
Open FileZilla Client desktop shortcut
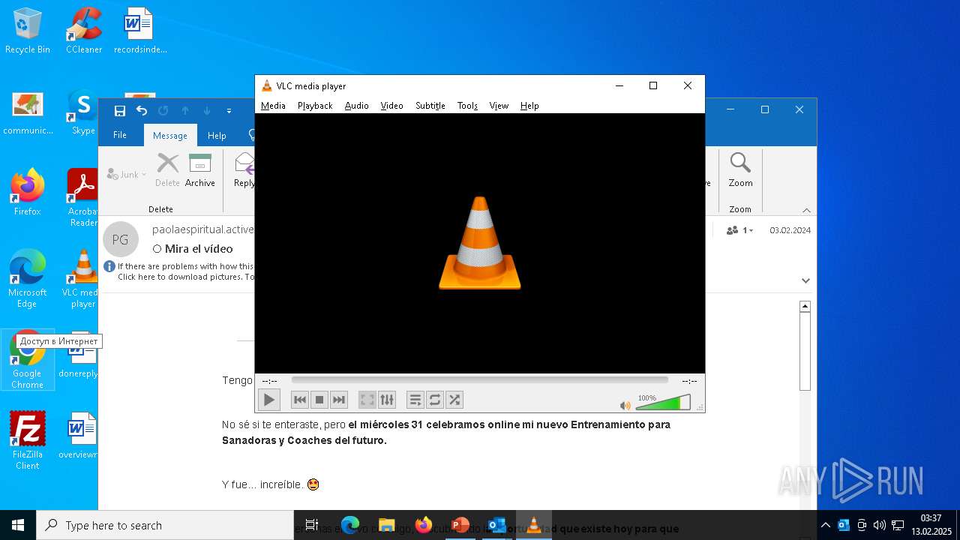28,441
